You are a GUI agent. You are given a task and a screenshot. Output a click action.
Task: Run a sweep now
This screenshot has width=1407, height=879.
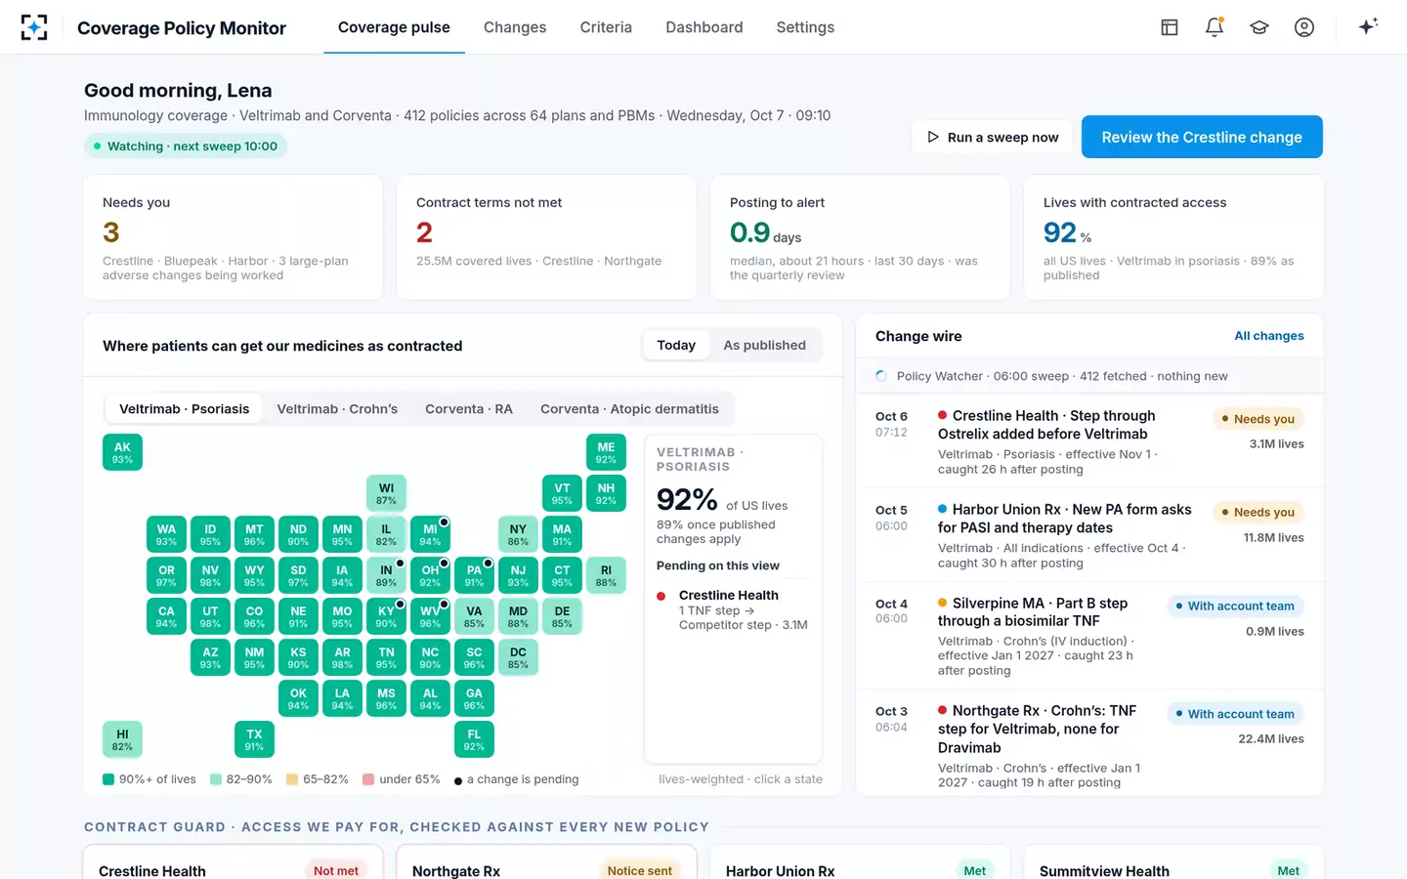point(993,137)
